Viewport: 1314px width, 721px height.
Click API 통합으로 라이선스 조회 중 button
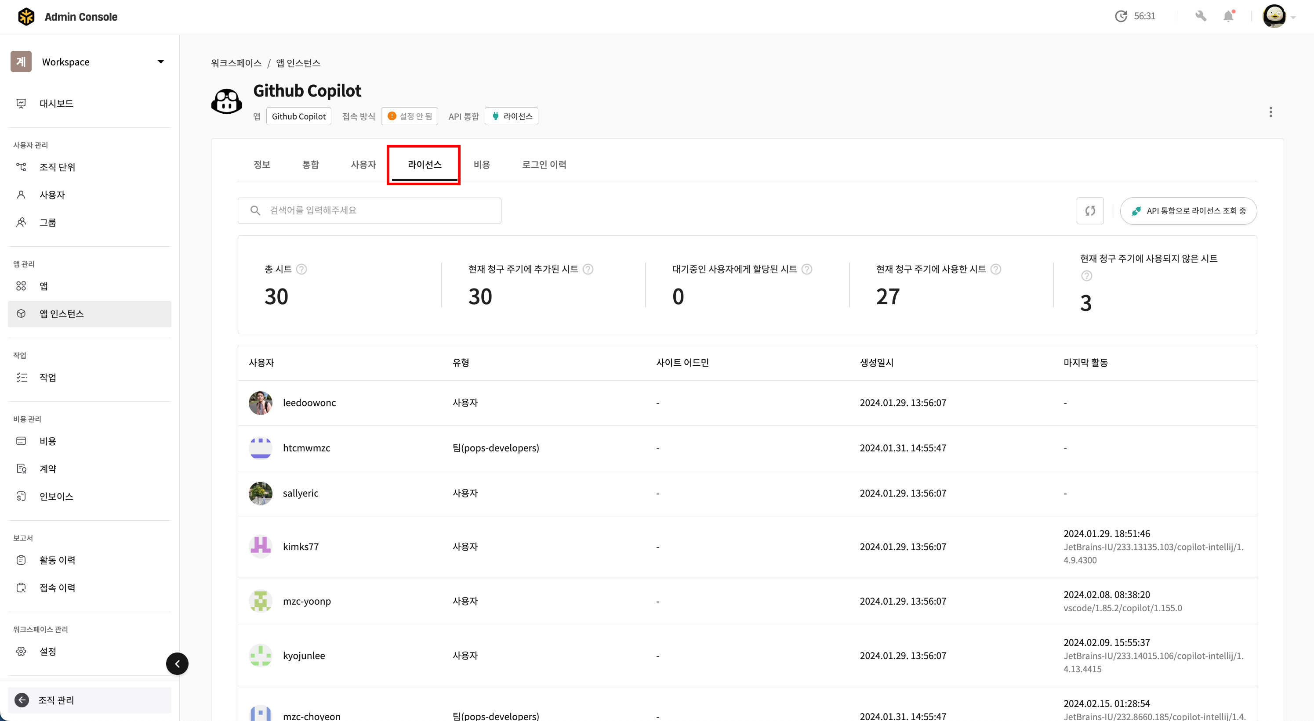(1188, 211)
